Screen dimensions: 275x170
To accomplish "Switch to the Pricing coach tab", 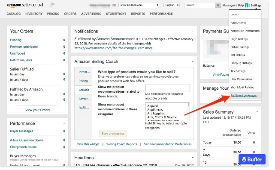I will [x=83, y=81].
